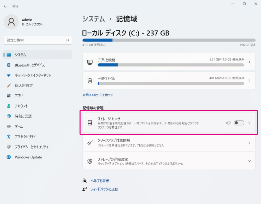Image resolution: width=261 pixels, height=204 pixels.
Task: Click the 表示するカテゴリを増やす link
Action: pos(98,95)
